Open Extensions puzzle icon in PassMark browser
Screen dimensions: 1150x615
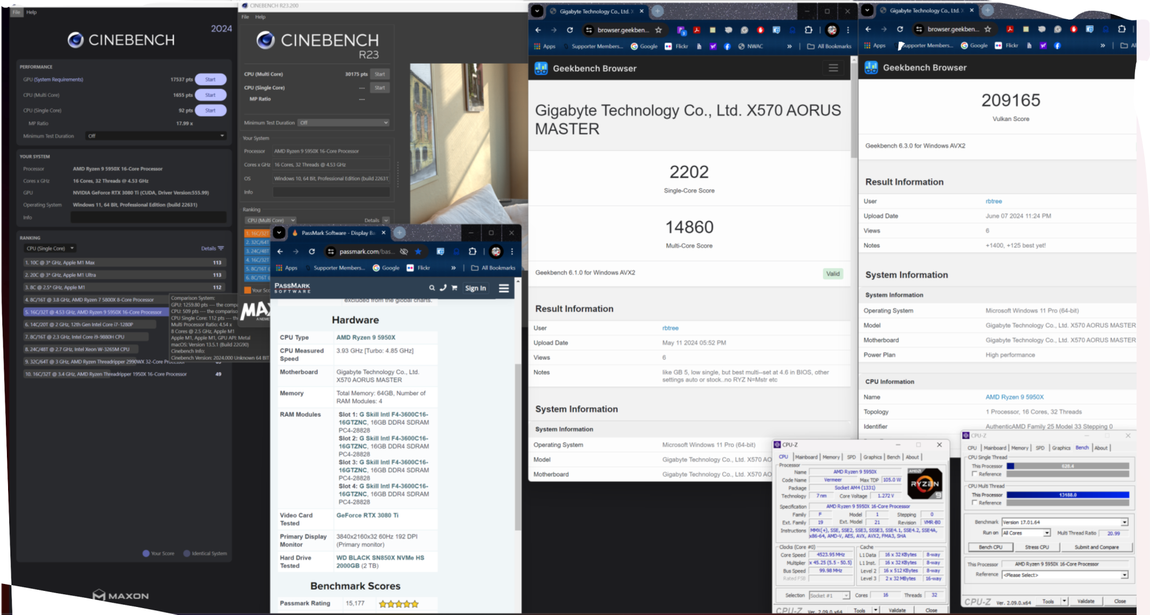pos(472,252)
